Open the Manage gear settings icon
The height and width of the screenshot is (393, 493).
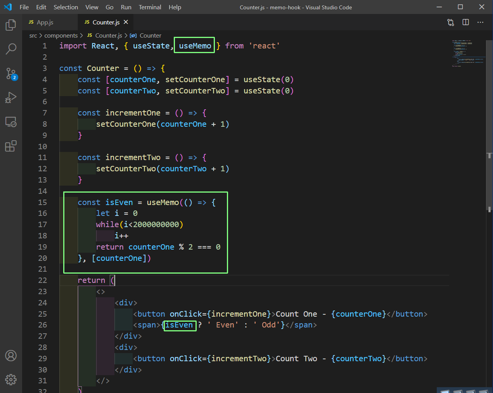[x=11, y=379]
